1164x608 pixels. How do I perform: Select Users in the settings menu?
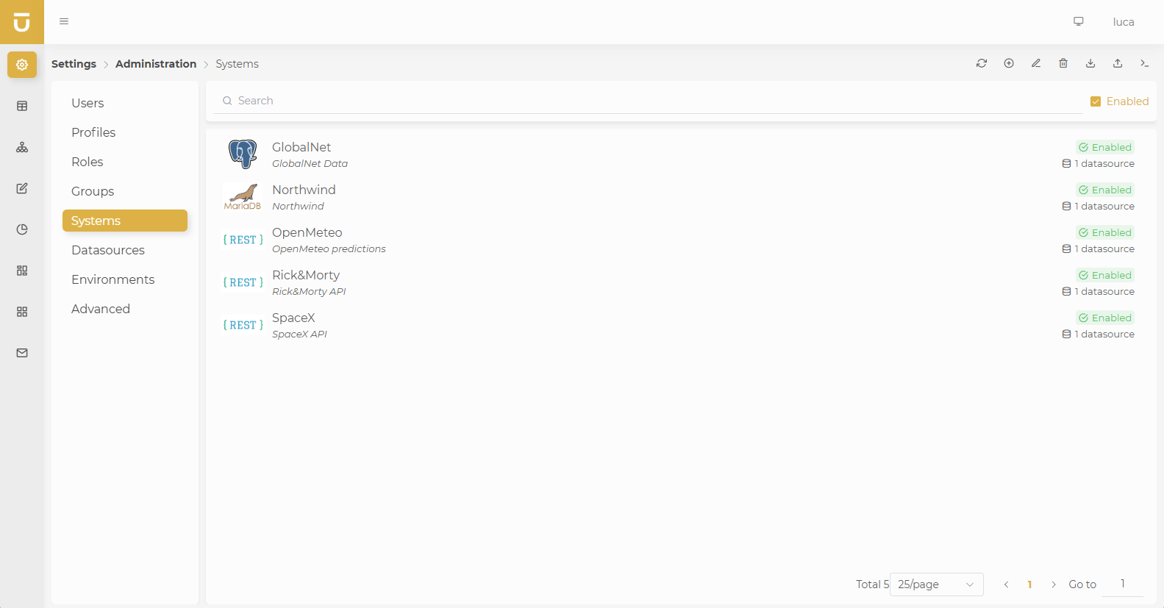click(x=88, y=103)
